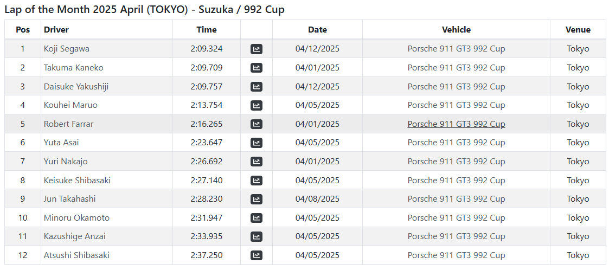The height and width of the screenshot is (270, 609).
Task: Select the Date column header
Action: 318,29
